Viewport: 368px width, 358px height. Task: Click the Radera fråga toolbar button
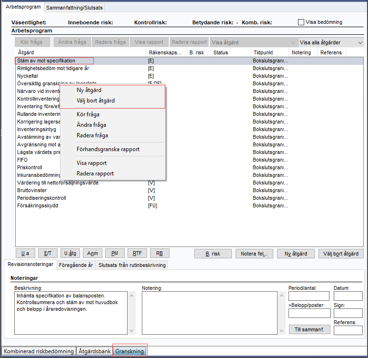110,42
